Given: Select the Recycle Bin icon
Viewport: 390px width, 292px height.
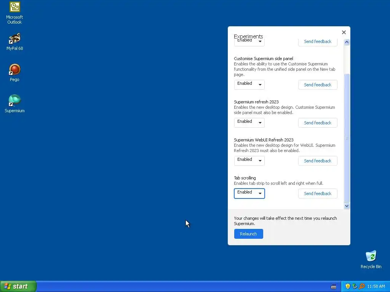Looking at the screenshot, I should point(371,260).
